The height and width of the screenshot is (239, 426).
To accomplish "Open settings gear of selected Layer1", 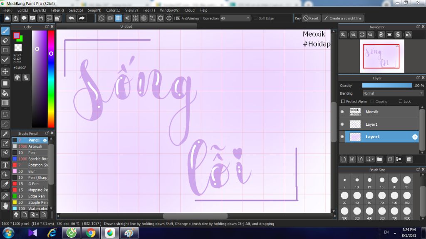I will 415,137.
